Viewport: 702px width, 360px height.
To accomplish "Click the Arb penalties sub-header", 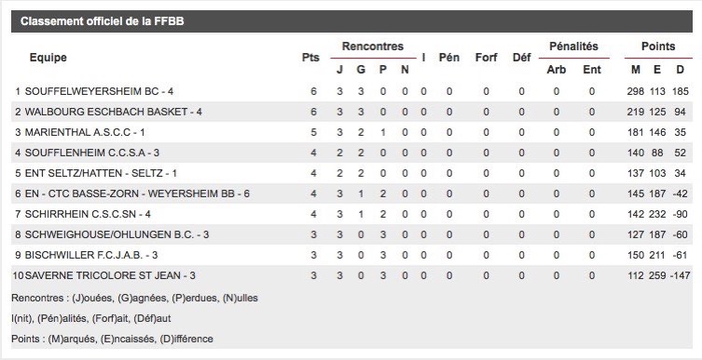I will 556,70.
